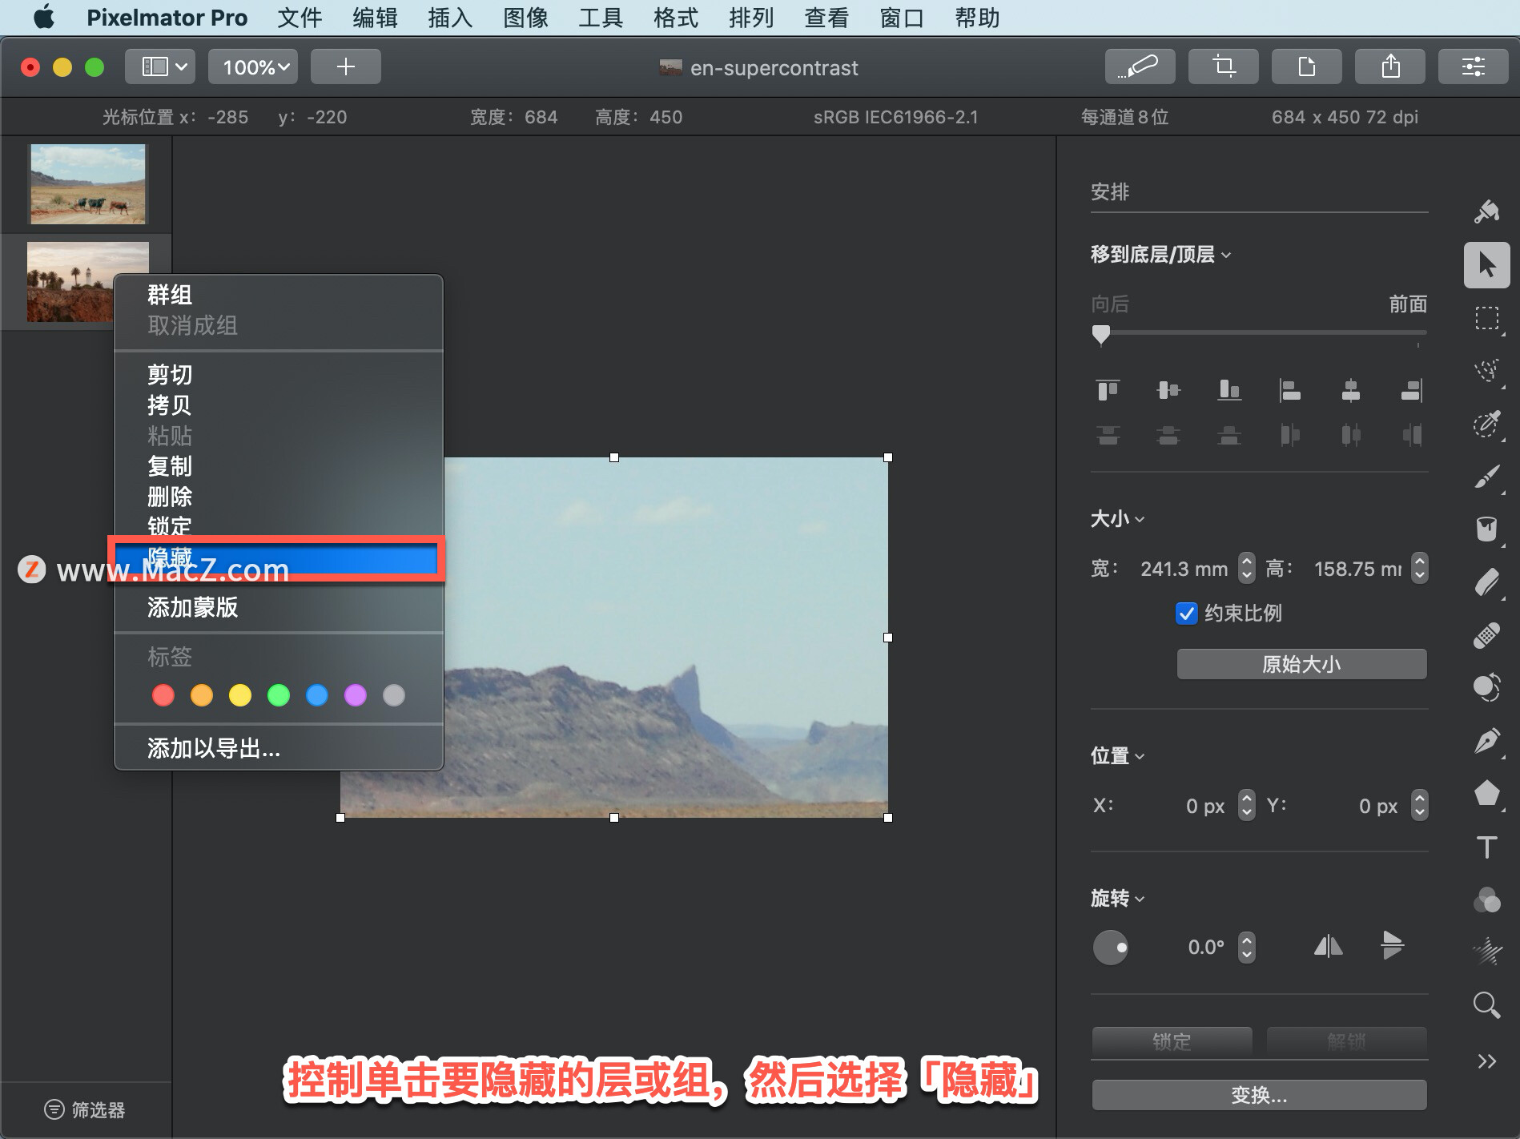
Task: Toggle the tool options sliders button
Action: 1473,66
